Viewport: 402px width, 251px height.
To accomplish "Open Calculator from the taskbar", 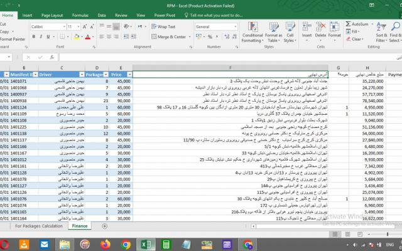I will 166,245.
